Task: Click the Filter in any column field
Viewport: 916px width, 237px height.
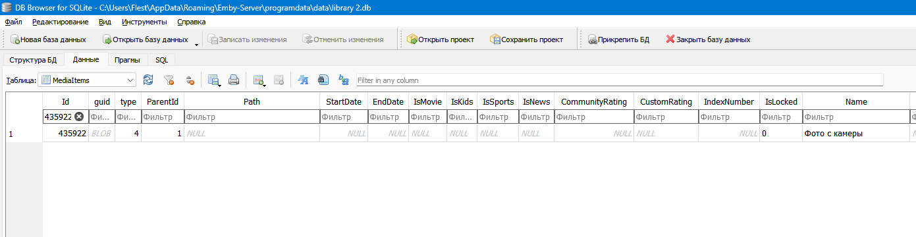Action: point(619,80)
